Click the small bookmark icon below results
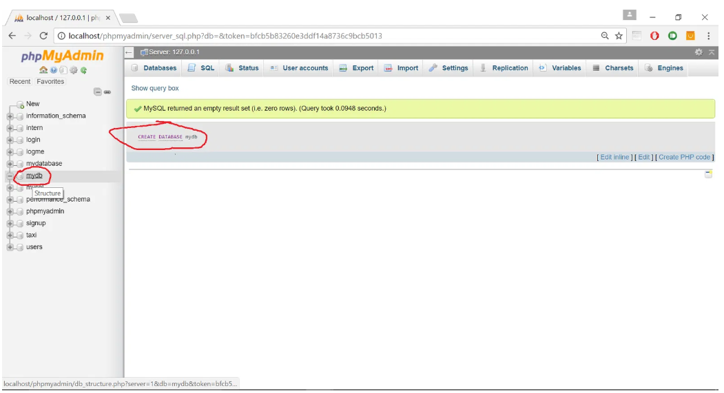Screen dimensions: 724x393 (x=708, y=174)
